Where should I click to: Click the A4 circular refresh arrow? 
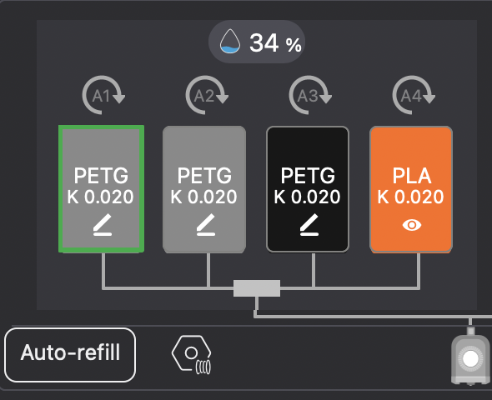click(x=414, y=95)
